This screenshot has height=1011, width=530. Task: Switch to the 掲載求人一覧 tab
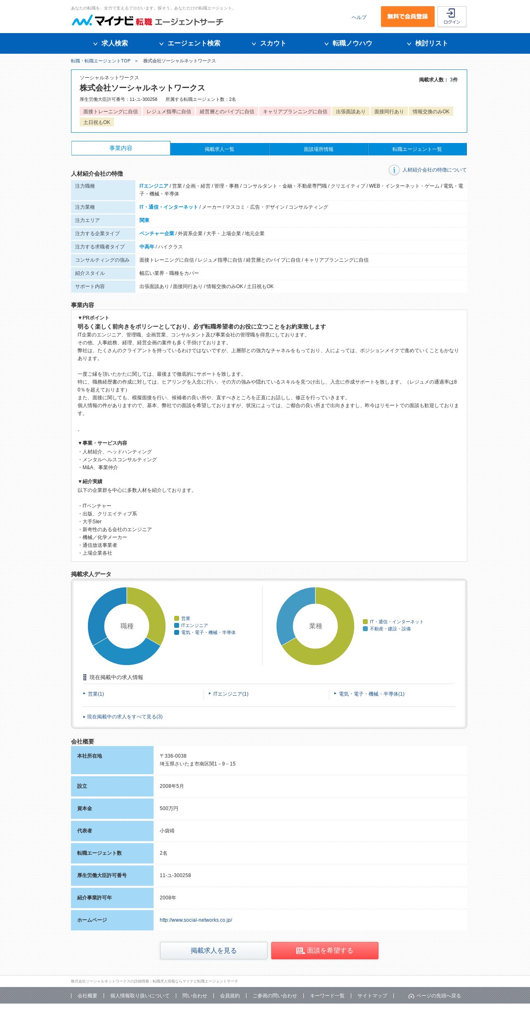(220, 149)
